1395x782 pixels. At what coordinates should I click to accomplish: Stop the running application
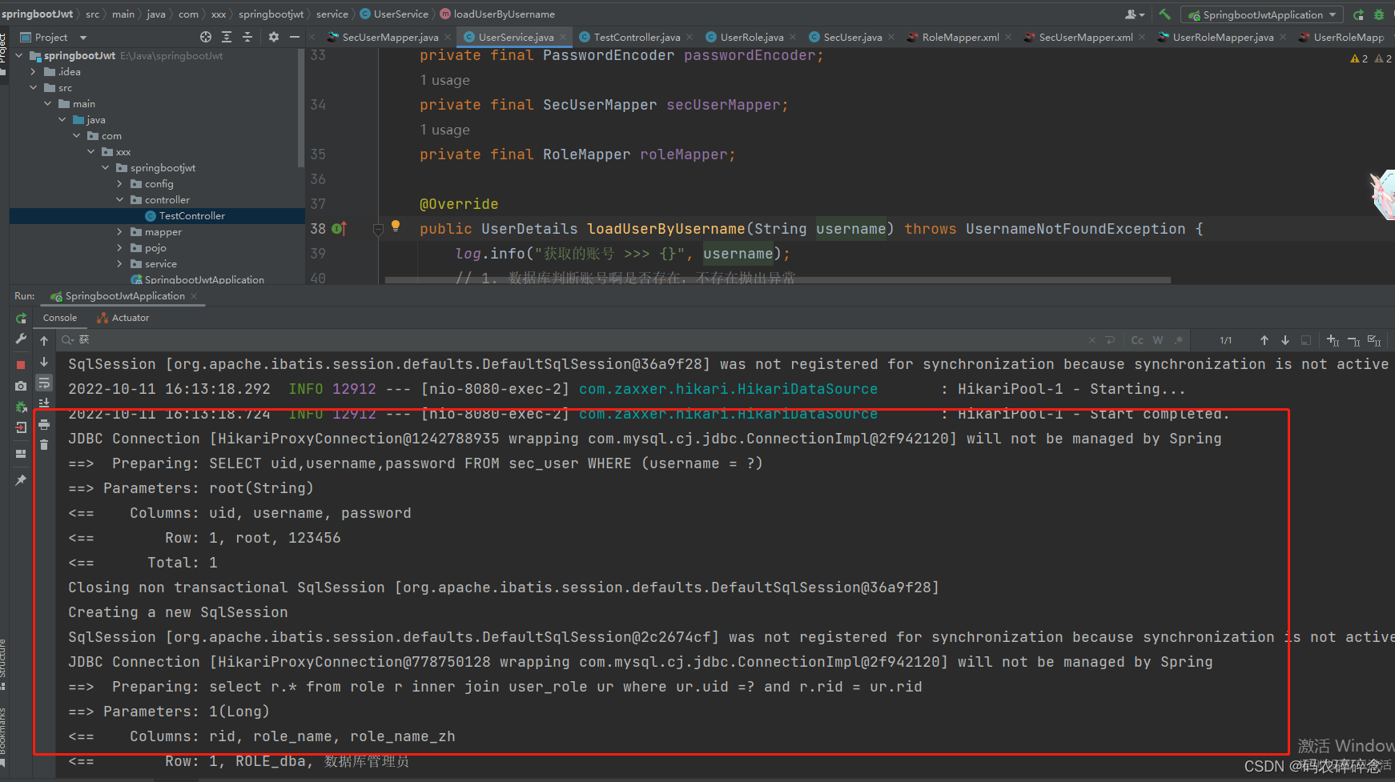(x=21, y=364)
